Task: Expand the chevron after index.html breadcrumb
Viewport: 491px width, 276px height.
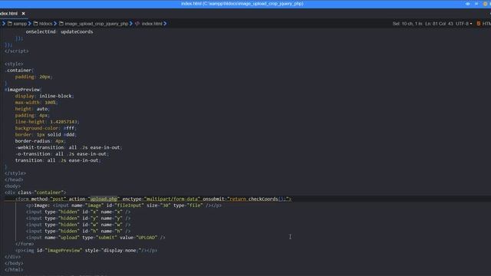Action: click(x=165, y=24)
